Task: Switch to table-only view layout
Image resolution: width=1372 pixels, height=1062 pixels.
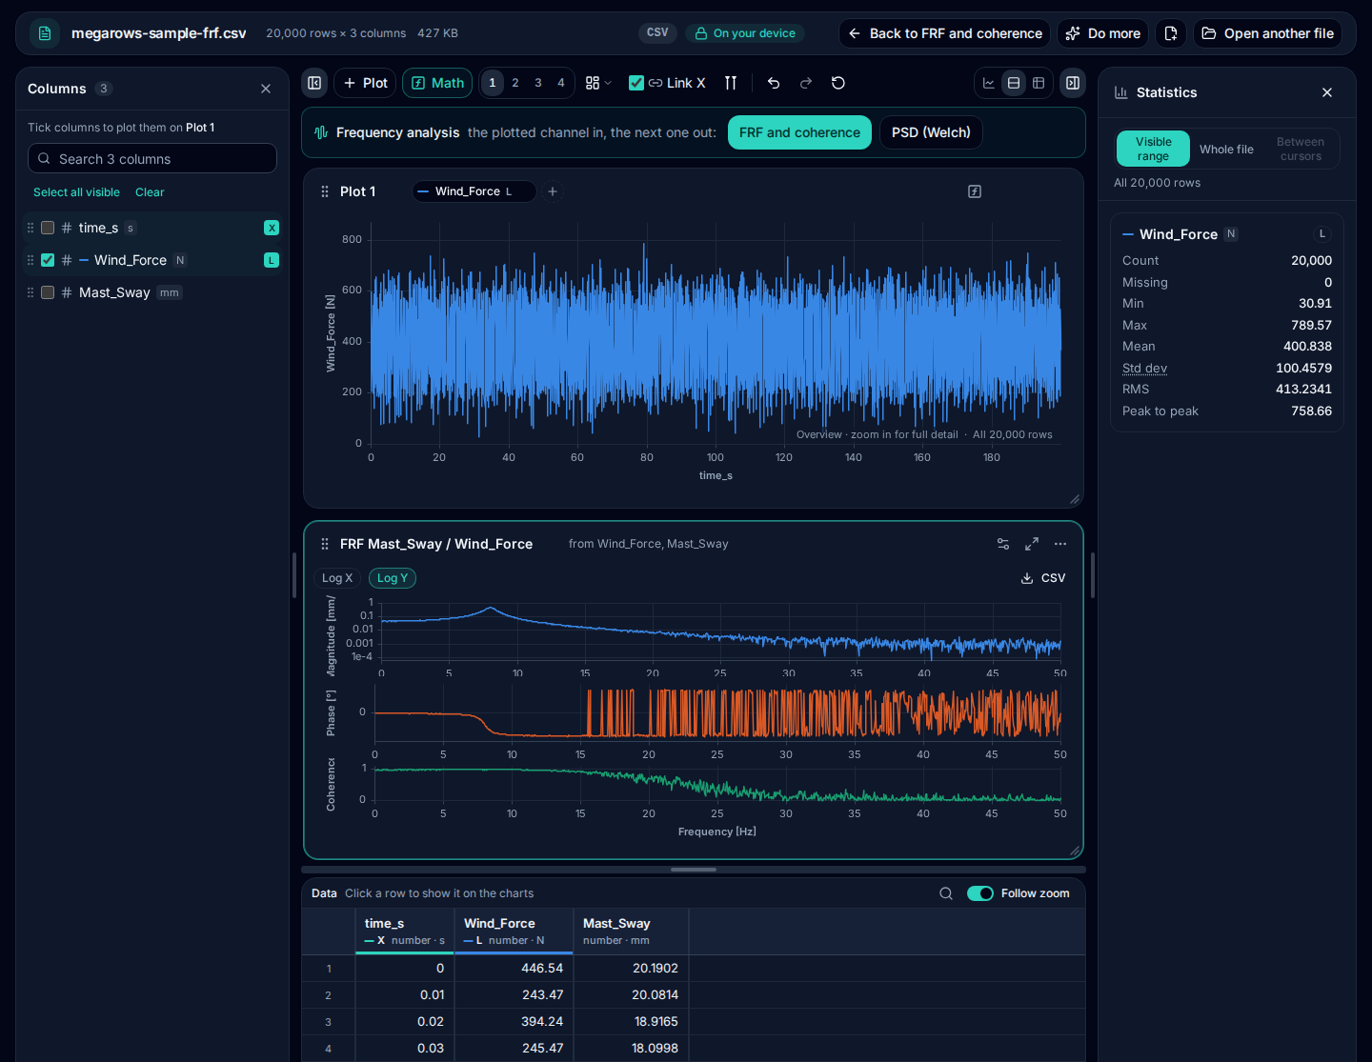Action: pos(1039,83)
